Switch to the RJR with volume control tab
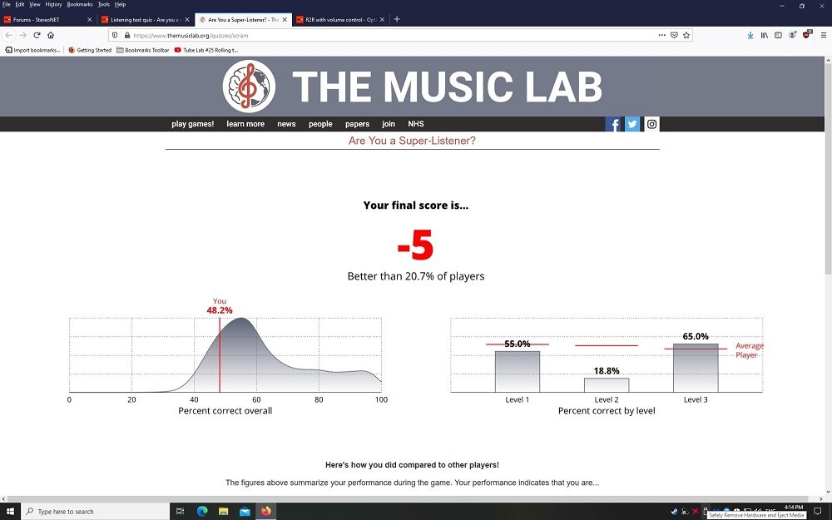This screenshot has height=520, width=832. point(337,18)
